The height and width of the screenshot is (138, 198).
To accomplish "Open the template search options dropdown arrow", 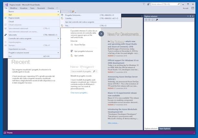I will pos(96,71).
